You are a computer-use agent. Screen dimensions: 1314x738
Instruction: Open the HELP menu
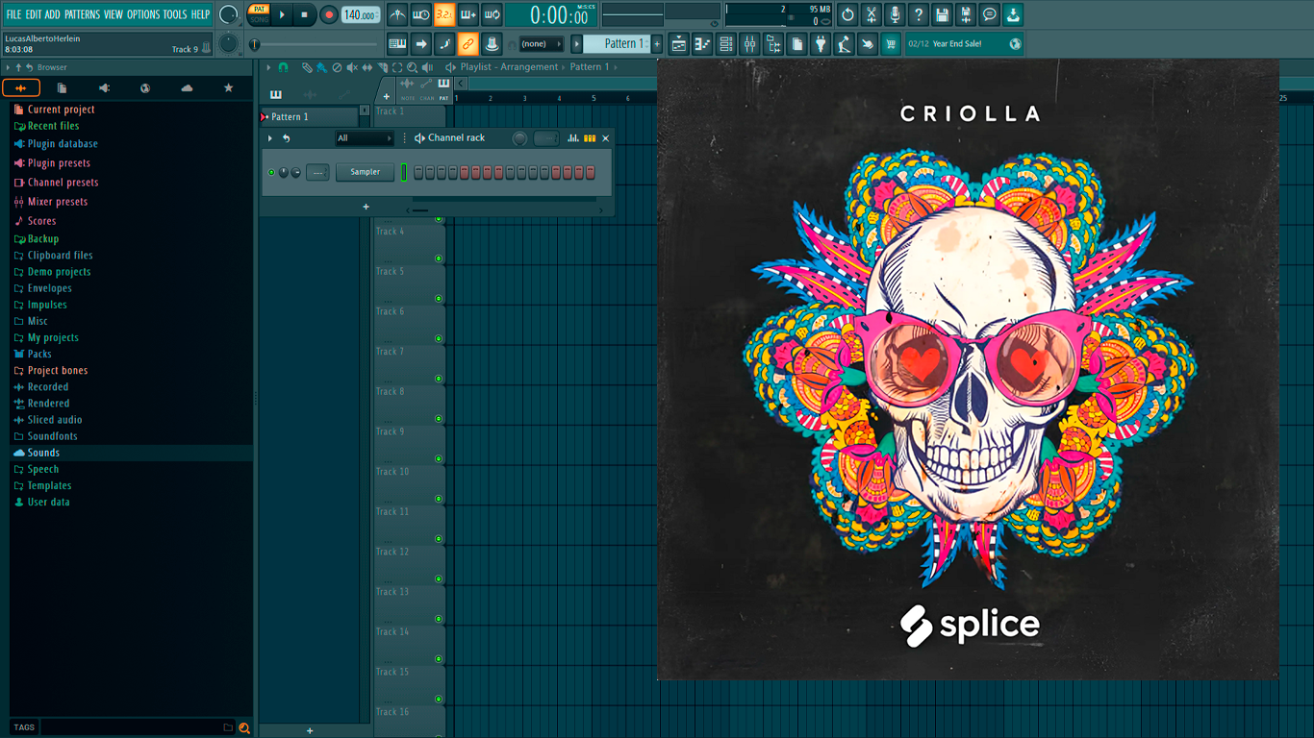pos(200,14)
